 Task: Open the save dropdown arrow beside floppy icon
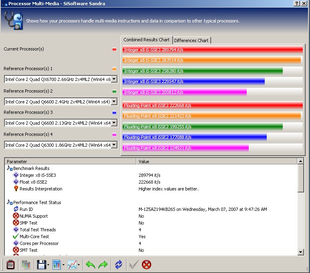coord(48,265)
